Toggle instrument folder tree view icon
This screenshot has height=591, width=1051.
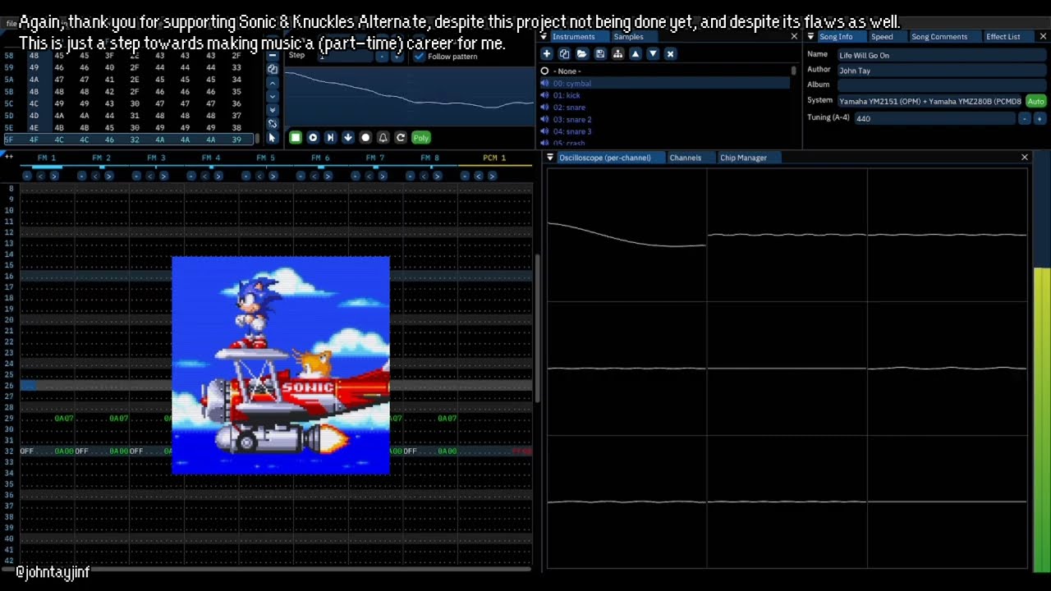coord(617,53)
